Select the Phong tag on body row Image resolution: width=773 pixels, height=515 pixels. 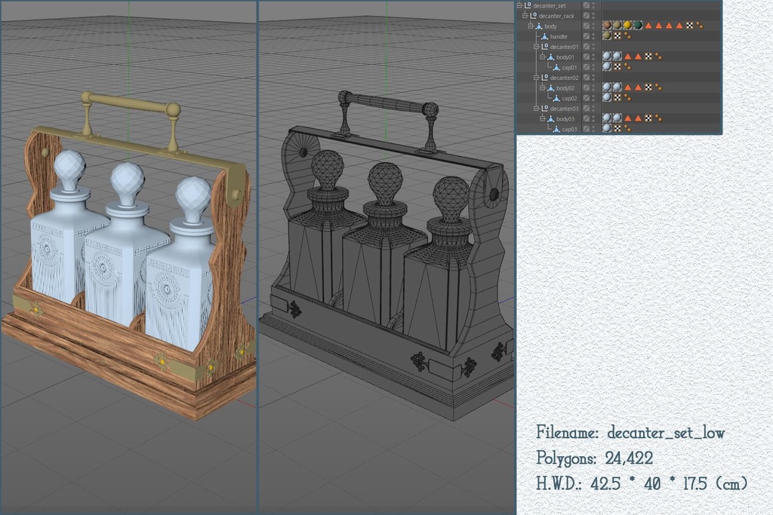(x=700, y=25)
